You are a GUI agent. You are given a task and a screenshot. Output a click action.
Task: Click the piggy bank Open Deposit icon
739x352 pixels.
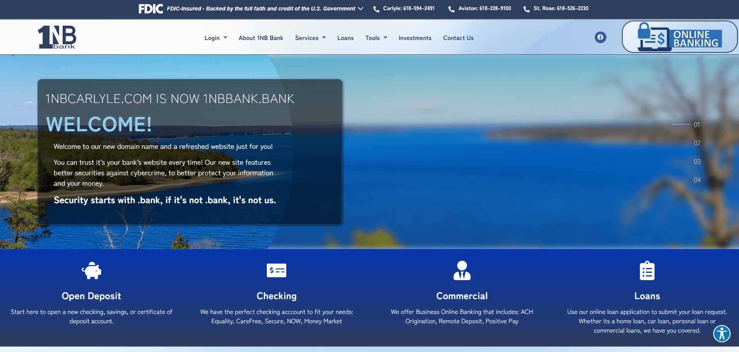91,270
